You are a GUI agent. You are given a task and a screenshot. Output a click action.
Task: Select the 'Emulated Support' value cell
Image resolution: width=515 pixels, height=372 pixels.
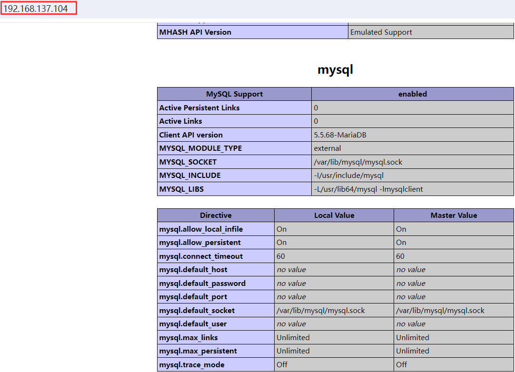431,32
